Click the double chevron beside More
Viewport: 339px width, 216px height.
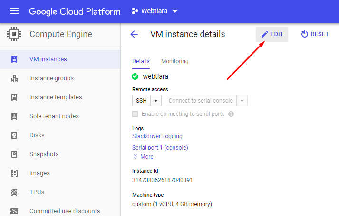click(136, 157)
